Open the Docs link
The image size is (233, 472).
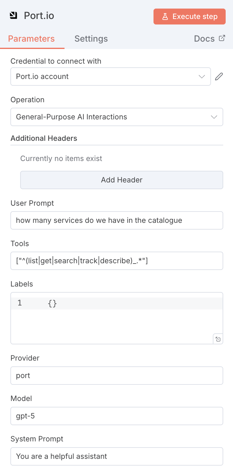click(x=204, y=39)
